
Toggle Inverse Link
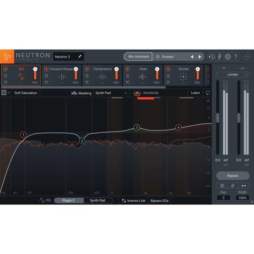133,201
